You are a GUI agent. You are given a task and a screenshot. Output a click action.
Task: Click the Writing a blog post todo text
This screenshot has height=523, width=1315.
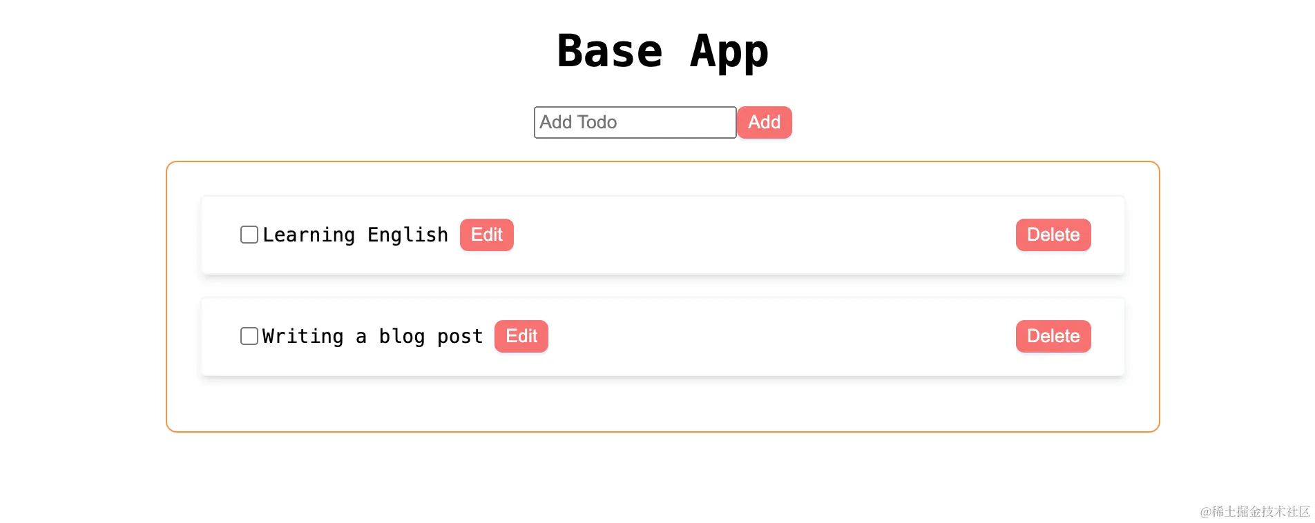tap(372, 336)
